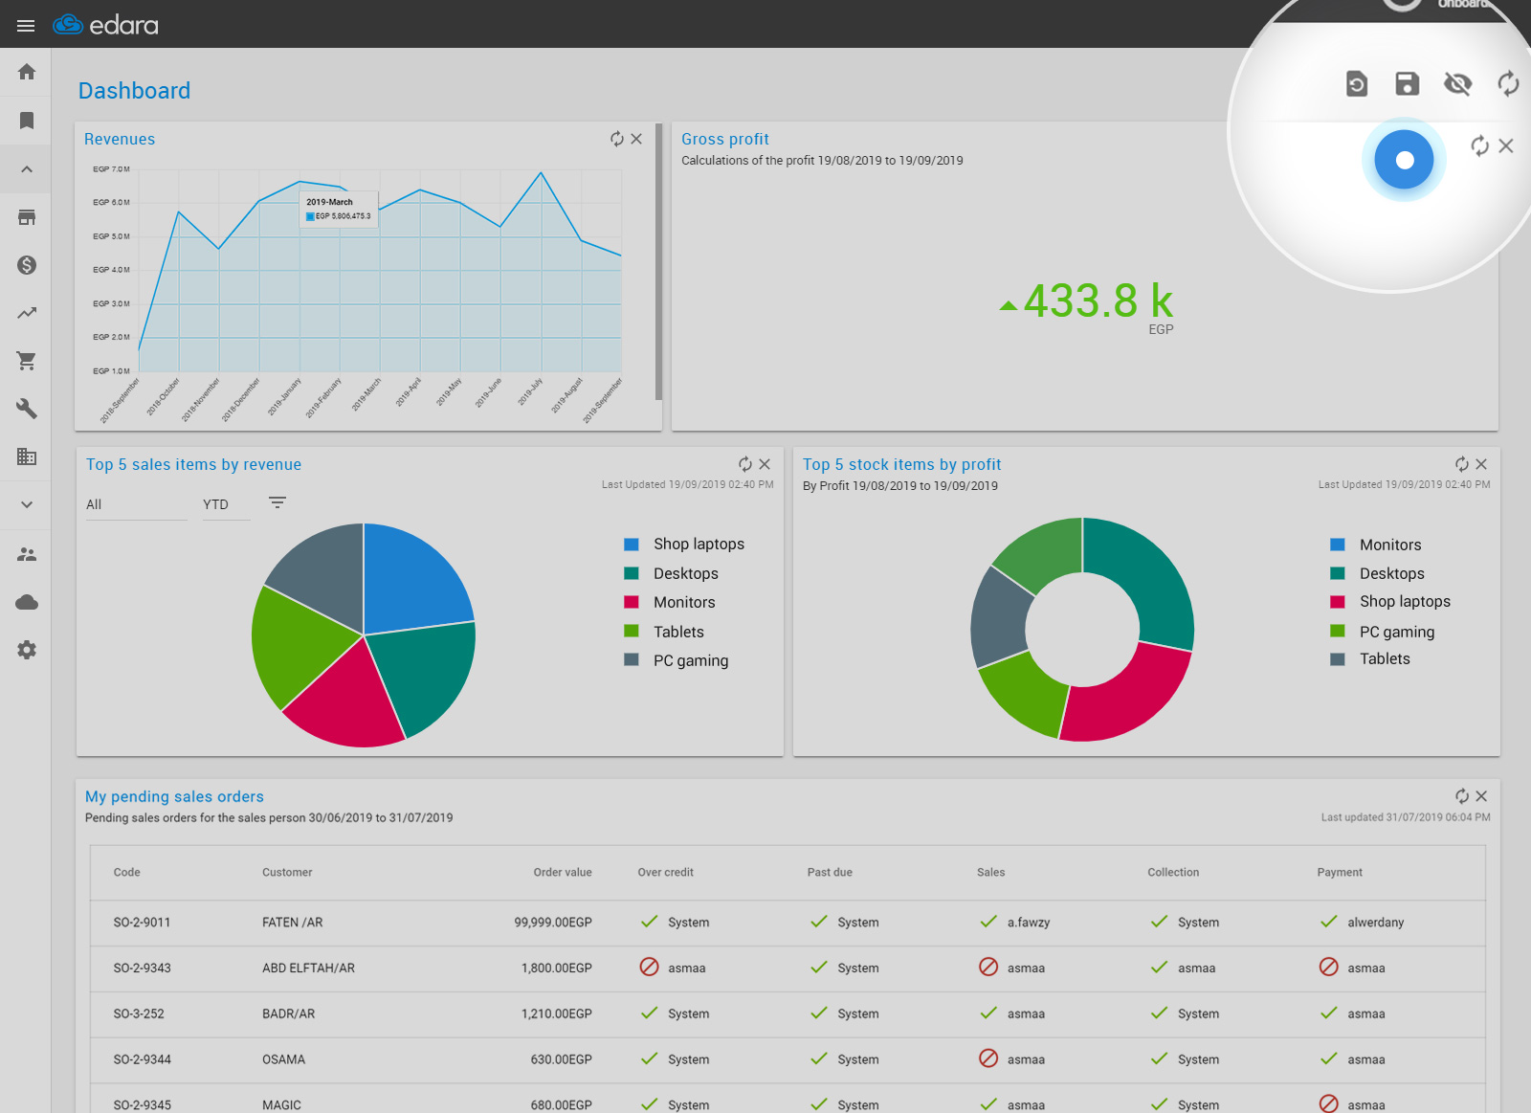The width and height of the screenshot is (1531, 1113).
Task: Collapse the sidebar section with up chevron
Action: (x=27, y=169)
